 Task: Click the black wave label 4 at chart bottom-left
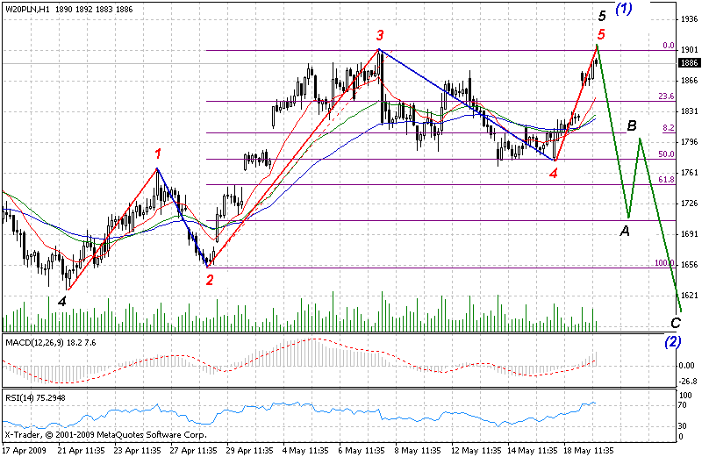[x=62, y=301]
